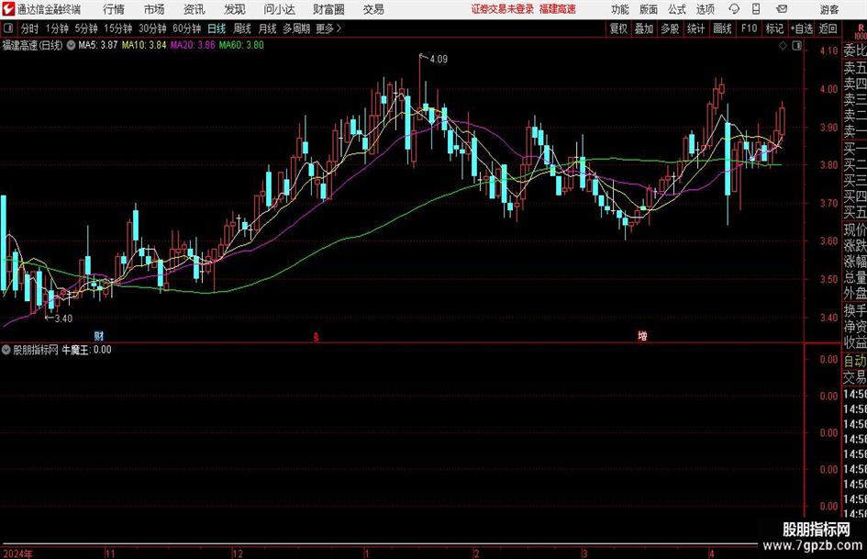The image size is (867, 559).
Task: Click the red 福建高速 title link
Action: pos(558,9)
